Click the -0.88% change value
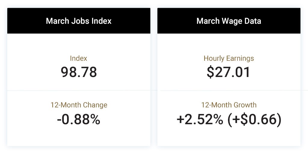Screen dimensions: 308x154 point(79,119)
